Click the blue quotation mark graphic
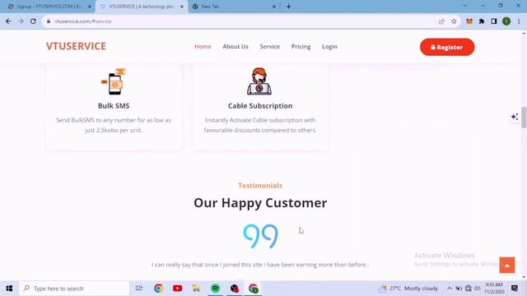 pos(260,236)
